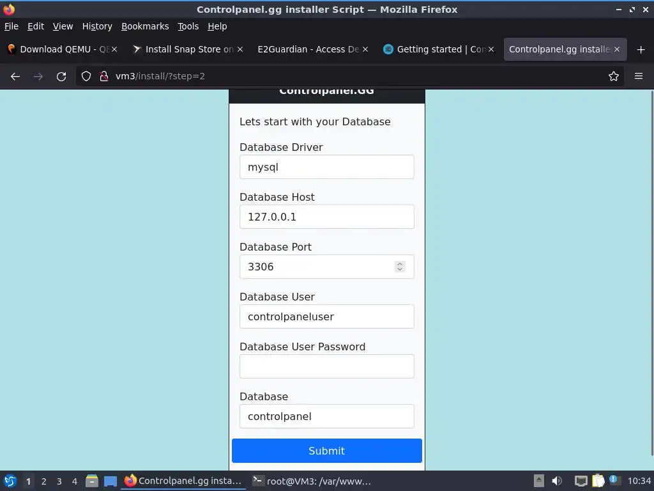The width and height of the screenshot is (654, 491).
Task: Open the Edit menu
Action: pos(36,26)
